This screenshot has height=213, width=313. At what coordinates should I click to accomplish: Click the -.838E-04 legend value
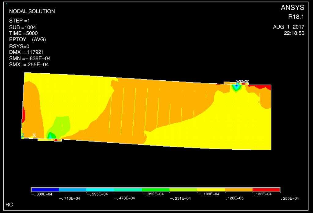(x=42, y=194)
